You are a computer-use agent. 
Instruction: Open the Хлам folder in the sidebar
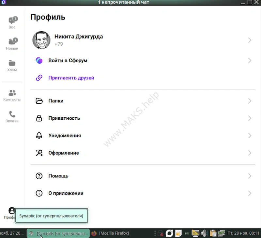[x=12, y=64]
